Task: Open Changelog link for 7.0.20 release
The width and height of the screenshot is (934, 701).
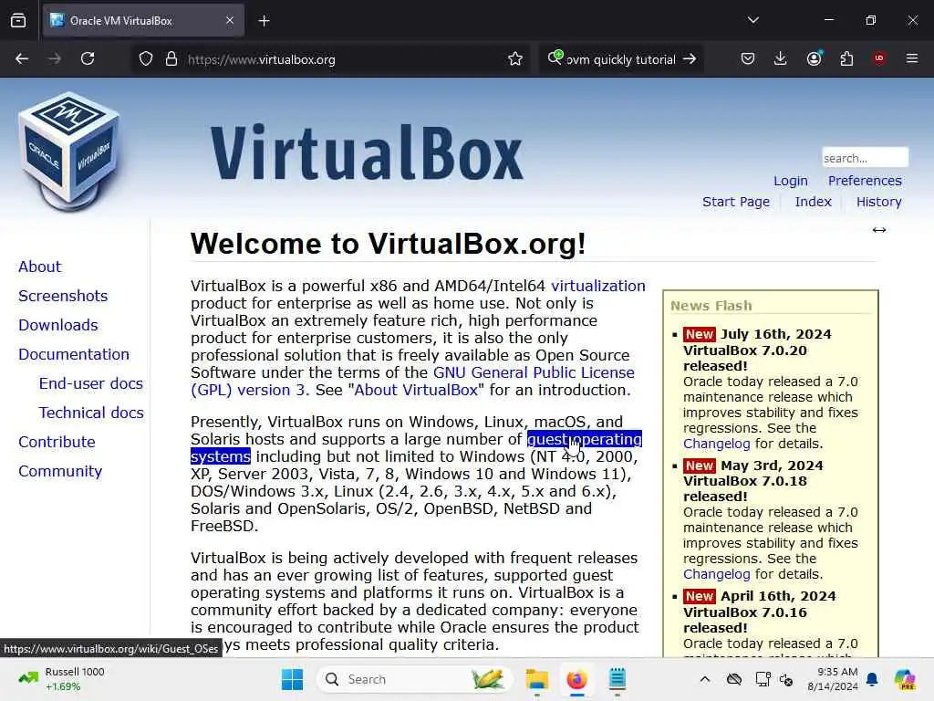Action: tap(717, 444)
